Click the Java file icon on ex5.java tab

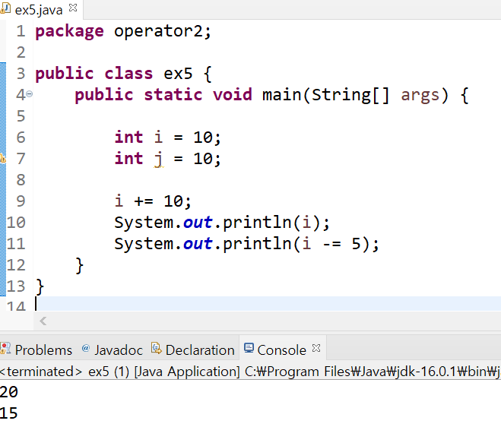5,8
